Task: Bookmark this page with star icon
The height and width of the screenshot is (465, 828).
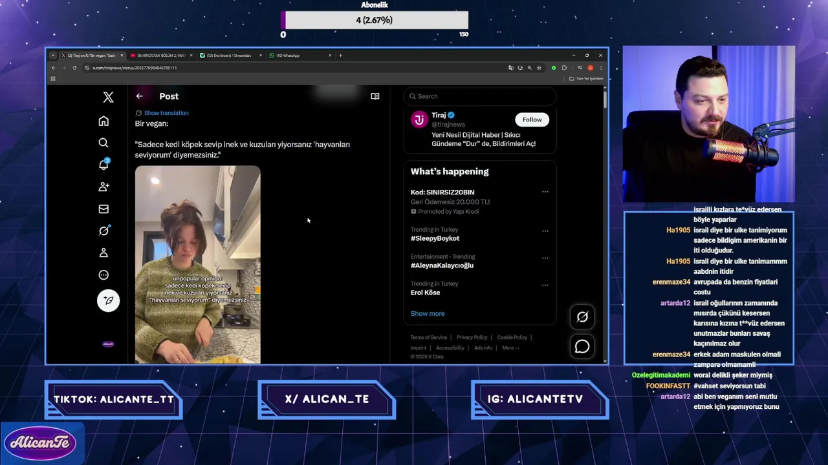Action: tap(539, 68)
